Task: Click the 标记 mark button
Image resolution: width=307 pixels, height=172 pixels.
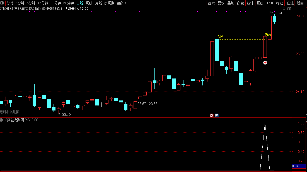Action: pyautogui.click(x=279, y=3)
